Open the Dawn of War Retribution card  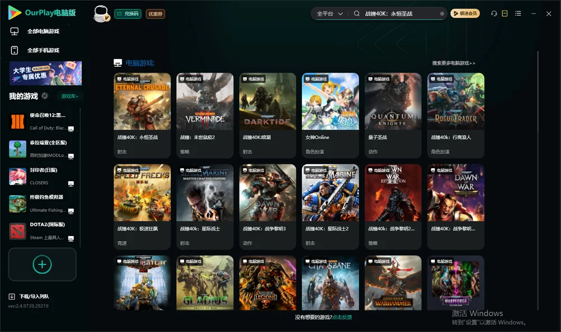pos(393,206)
